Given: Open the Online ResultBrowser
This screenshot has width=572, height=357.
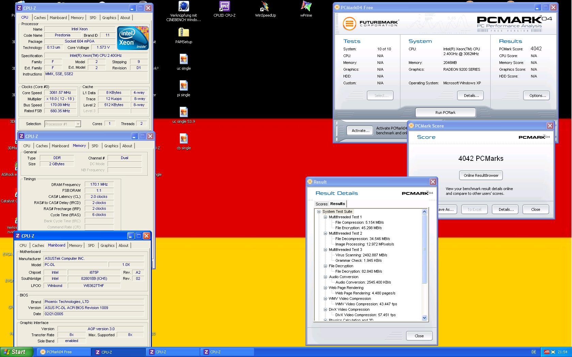Looking at the screenshot, I should (481, 175).
